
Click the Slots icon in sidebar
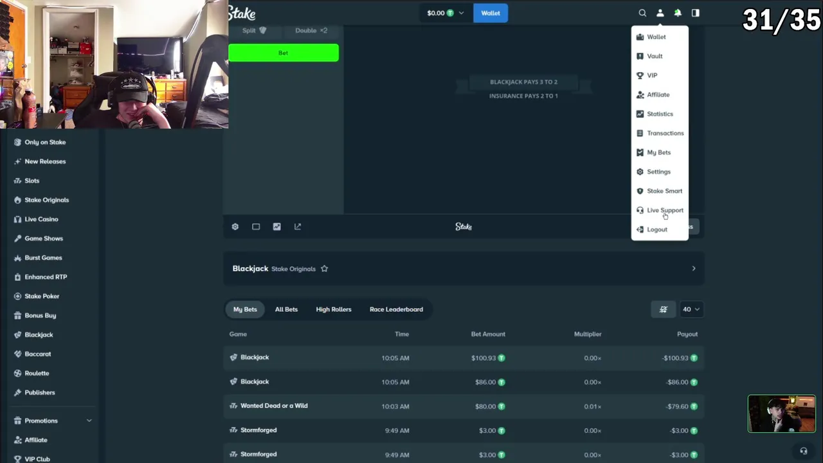click(x=18, y=181)
